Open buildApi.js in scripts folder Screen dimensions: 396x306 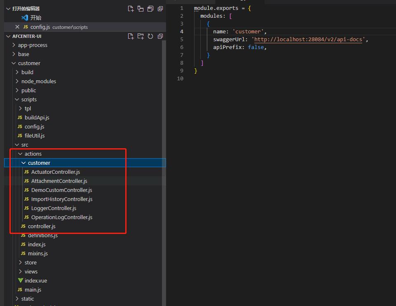pyautogui.click(x=37, y=117)
